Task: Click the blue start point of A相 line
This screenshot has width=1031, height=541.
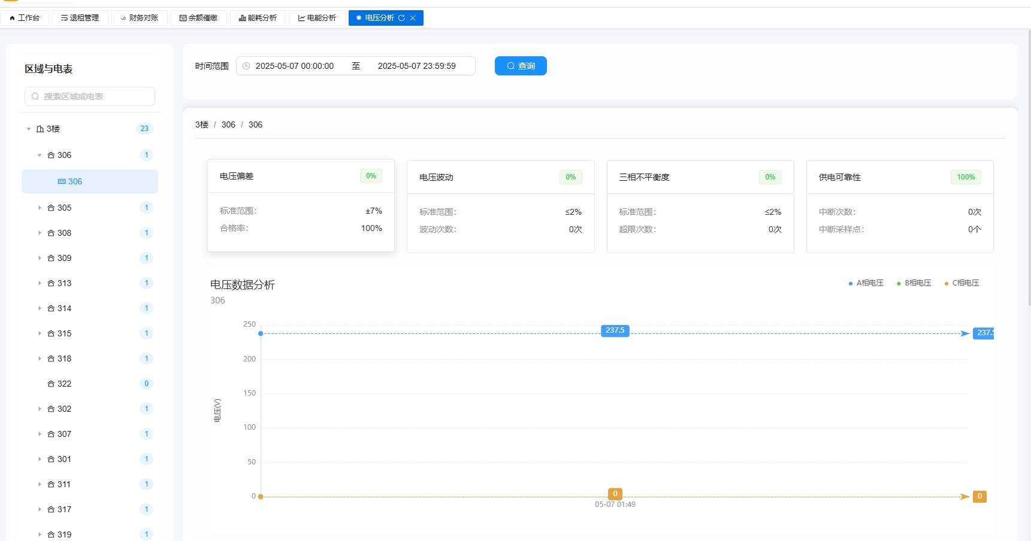Action: pyautogui.click(x=261, y=333)
